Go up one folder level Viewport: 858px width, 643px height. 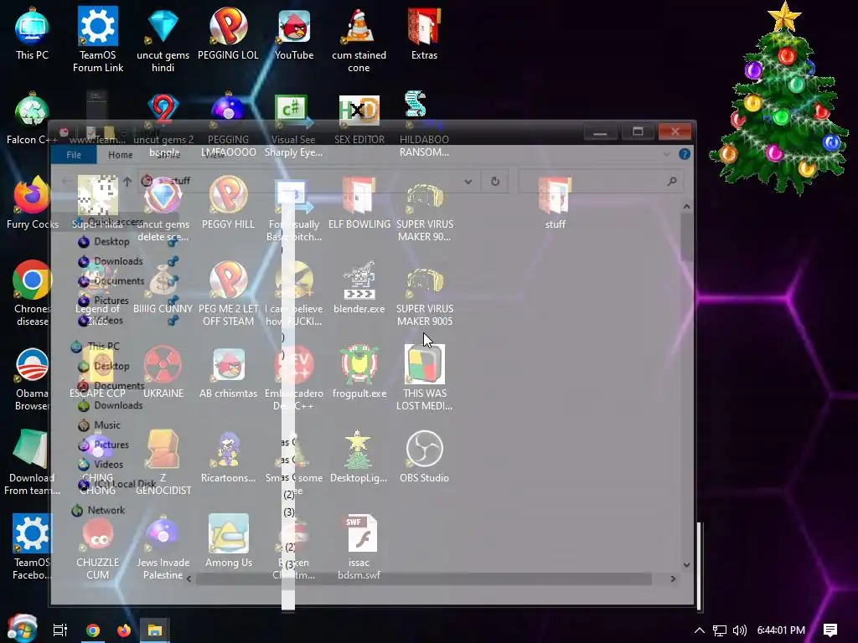[127, 181]
